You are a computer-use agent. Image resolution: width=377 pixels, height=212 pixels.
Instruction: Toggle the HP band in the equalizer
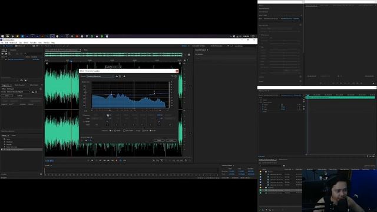97,125
